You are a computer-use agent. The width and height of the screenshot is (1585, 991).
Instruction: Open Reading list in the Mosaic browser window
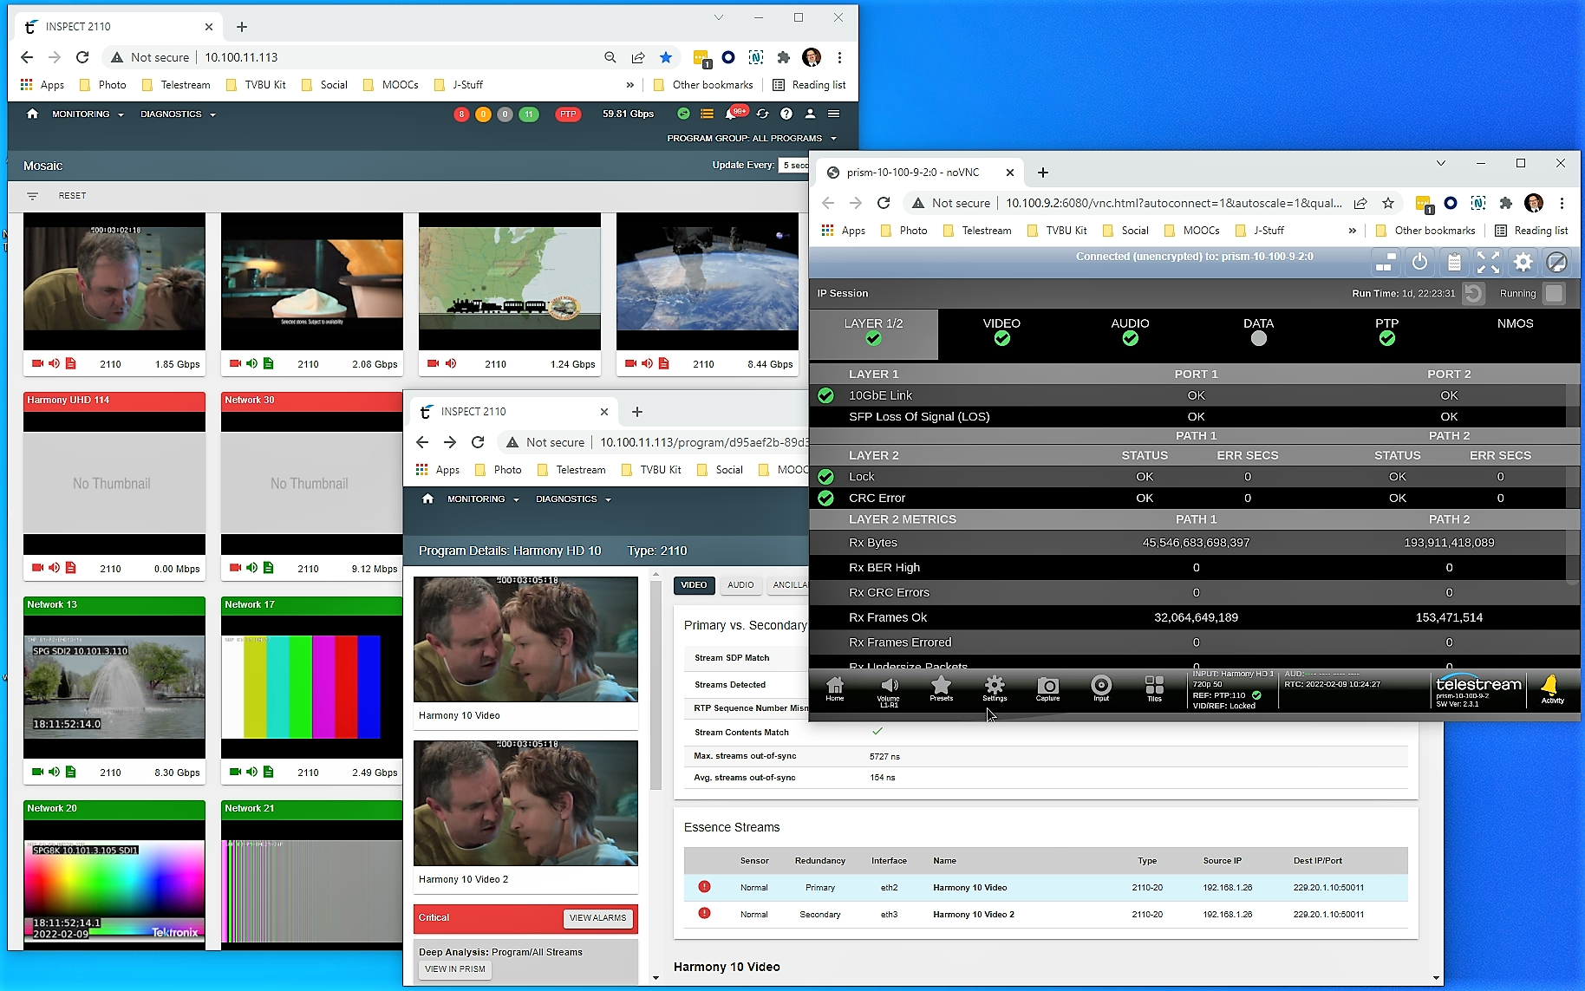809,85
